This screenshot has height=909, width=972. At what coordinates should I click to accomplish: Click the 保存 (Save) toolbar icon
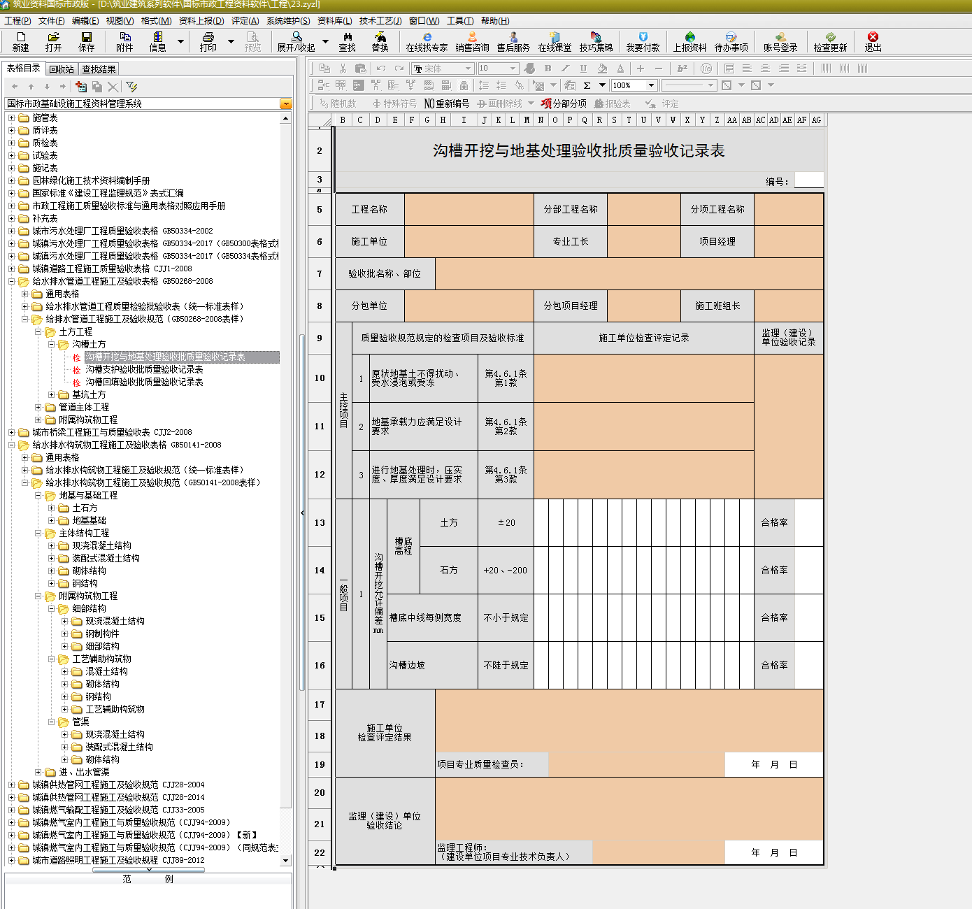pos(86,41)
